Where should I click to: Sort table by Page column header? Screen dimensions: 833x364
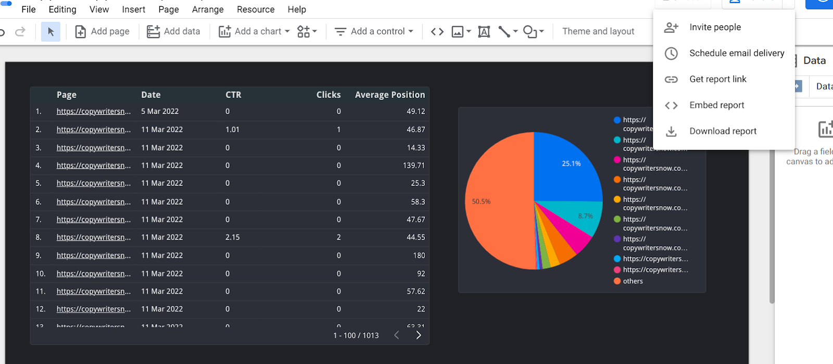(67, 95)
